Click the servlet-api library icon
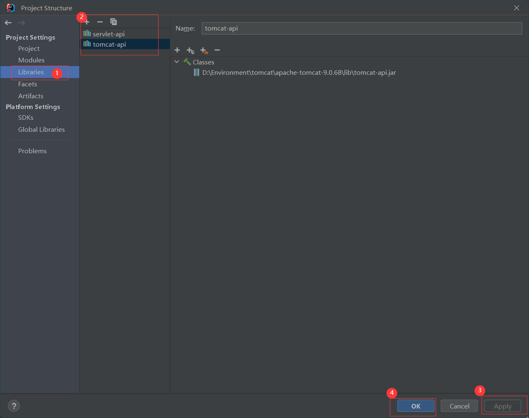 (87, 33)
